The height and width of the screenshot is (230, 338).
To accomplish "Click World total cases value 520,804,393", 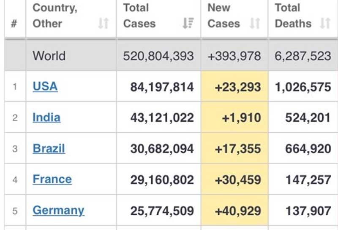I will [x=158, y=56].
